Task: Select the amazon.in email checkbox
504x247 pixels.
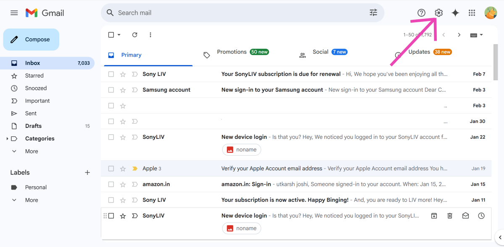Action: click(111, 184)
